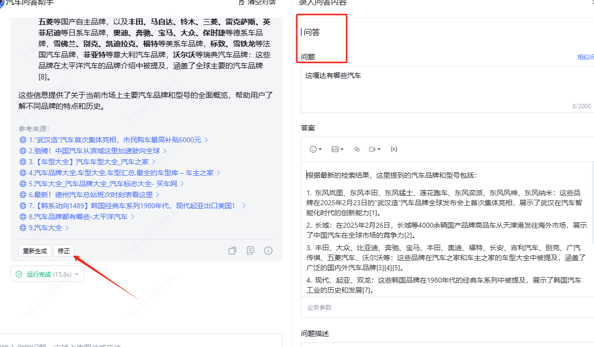
Task: Click the 修正 correction button
Action: (x=64, y=251)
